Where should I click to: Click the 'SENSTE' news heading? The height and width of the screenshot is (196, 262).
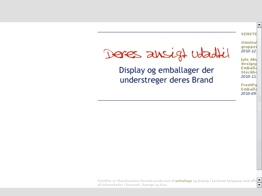coord(249,34)
